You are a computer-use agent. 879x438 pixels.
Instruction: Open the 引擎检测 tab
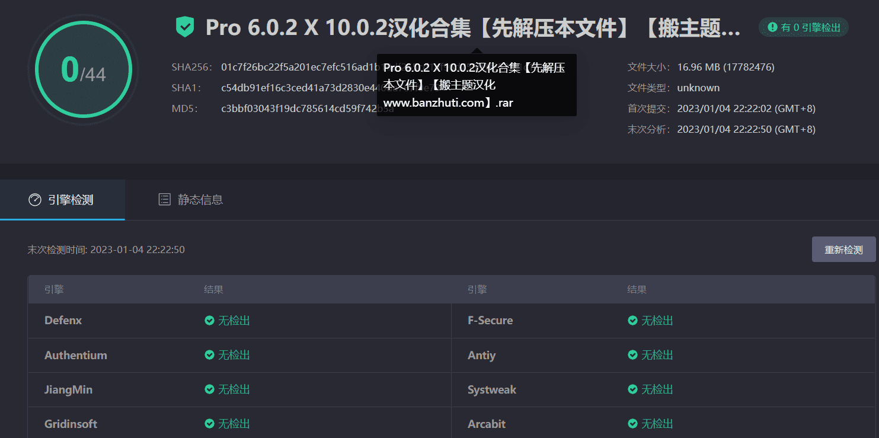coord(62,200)
